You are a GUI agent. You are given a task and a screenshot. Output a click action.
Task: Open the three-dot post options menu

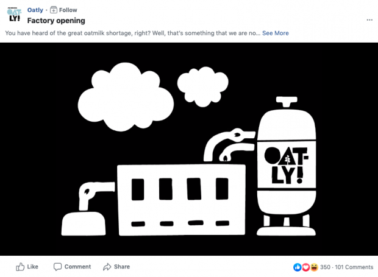pyautogui.click(x=369, y=20)
